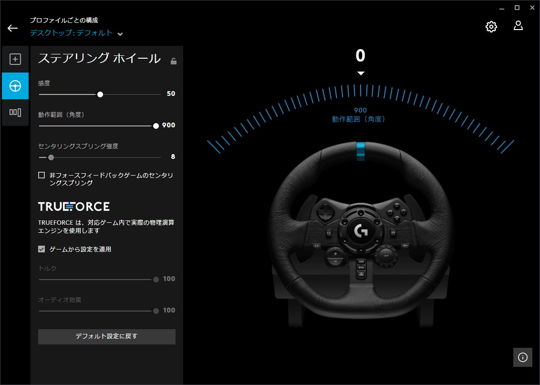Viewport: 540px width, 385px height.
Task: Click the オーディオ効果 slider handle
Action: (x=156, y=311)
